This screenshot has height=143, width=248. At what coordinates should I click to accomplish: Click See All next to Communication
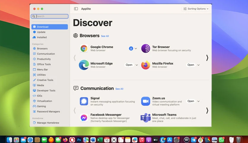point(119,89)
